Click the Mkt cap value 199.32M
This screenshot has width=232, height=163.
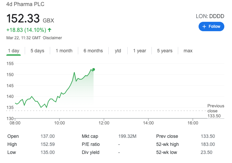(127, 136)
